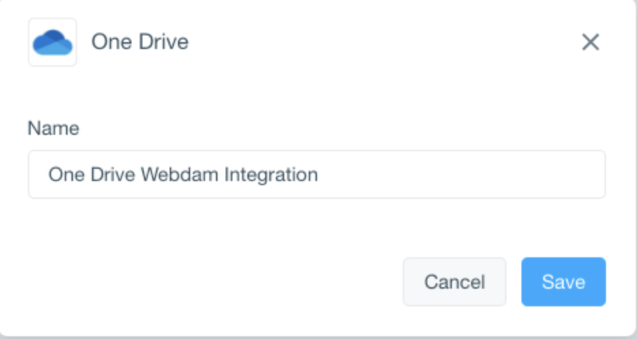Dismiss changes using the gray Cancel button
638x339 pixels.
(455, 282)
